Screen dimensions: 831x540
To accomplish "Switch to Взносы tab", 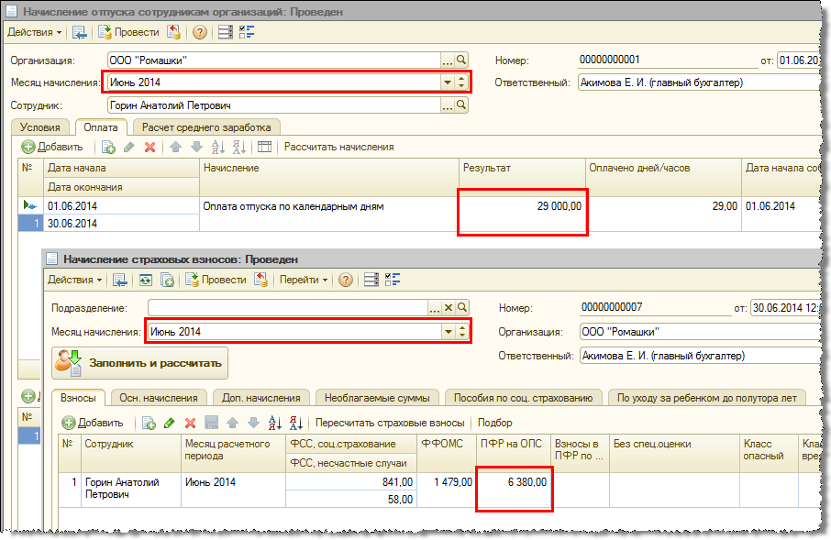I will click(79, 398).
